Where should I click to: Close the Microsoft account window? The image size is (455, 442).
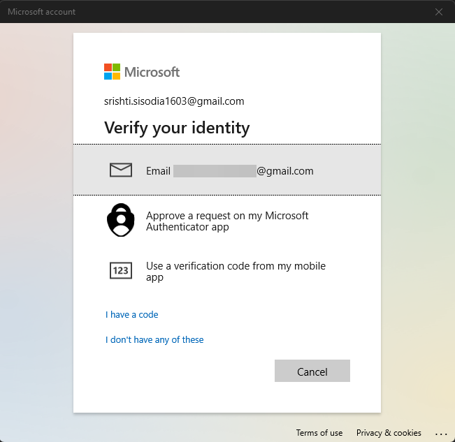pos(439,12)
